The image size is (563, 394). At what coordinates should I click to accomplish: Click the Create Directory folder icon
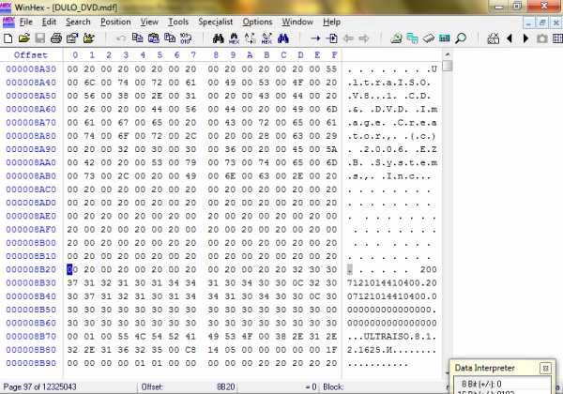(x=88, y=38)
